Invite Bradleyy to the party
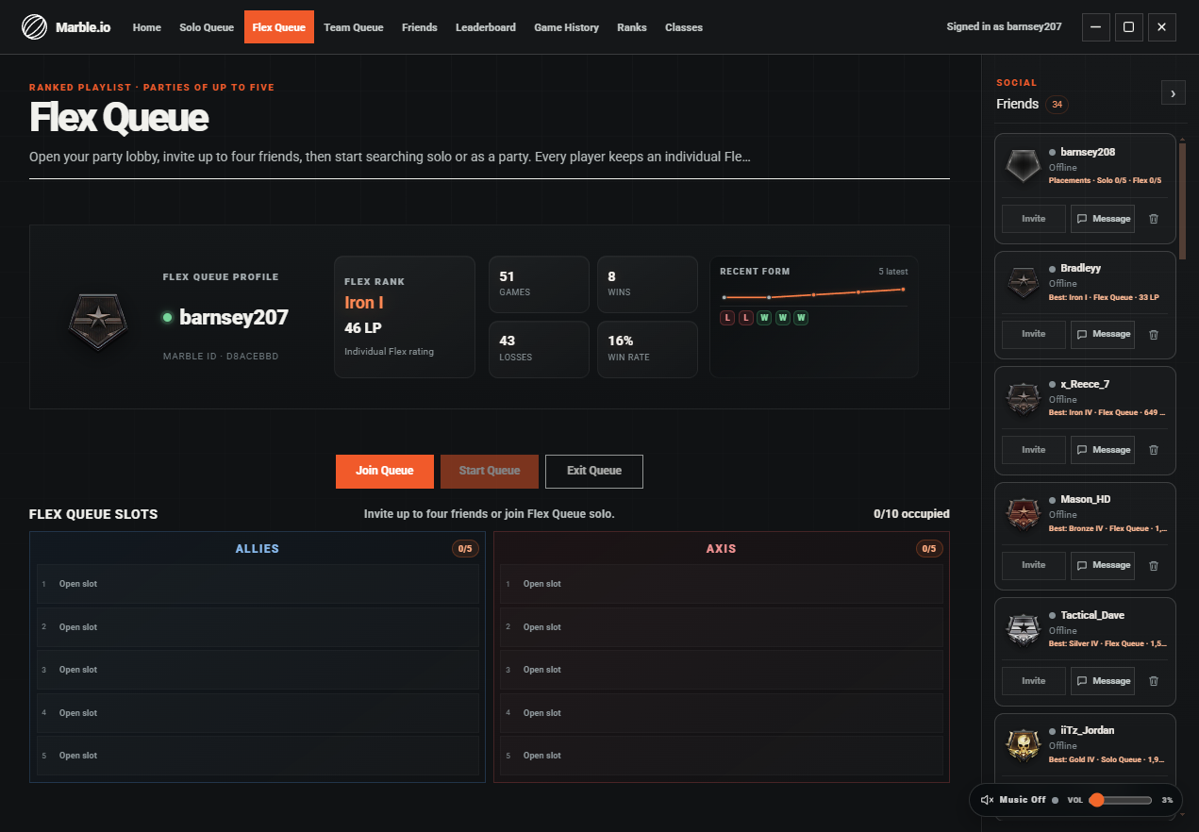Screen dimensions: 1199x832 coord(1034,334)
